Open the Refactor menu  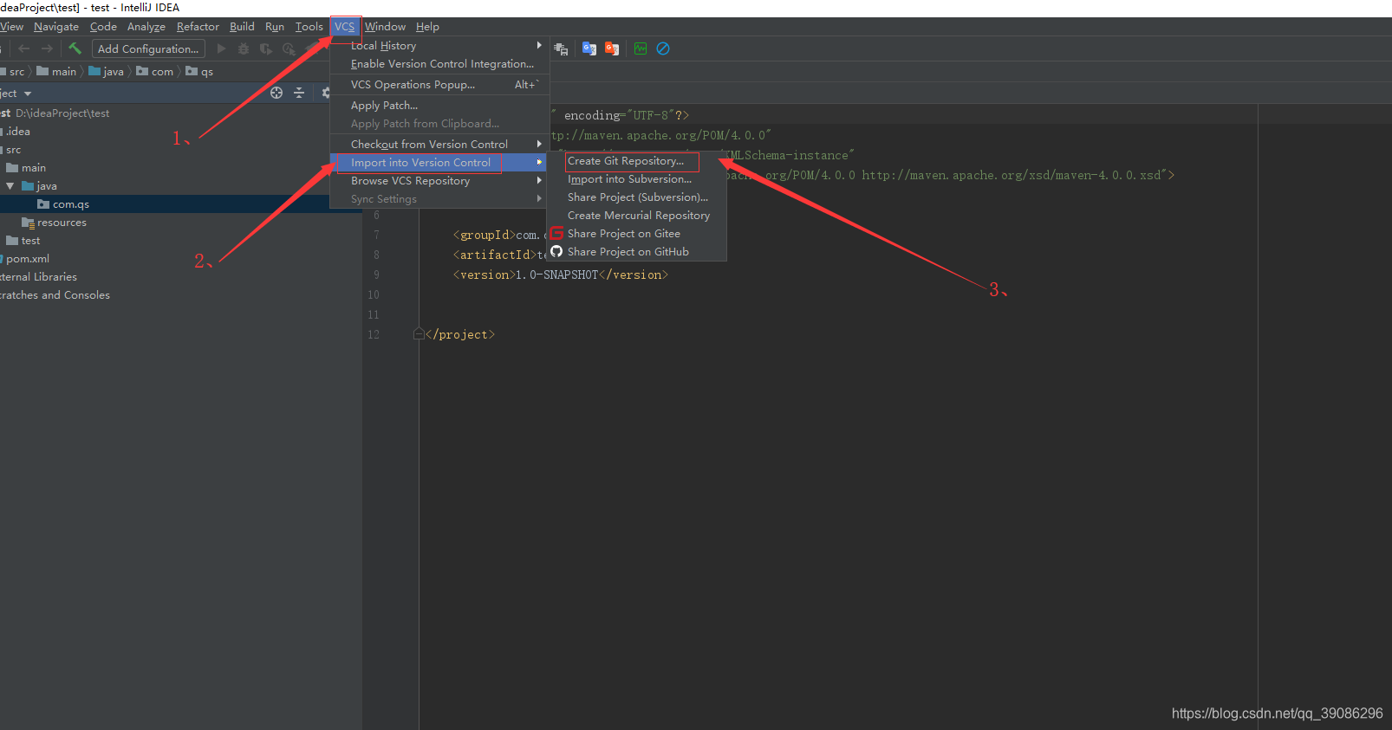pyautogui.click(x=198, y=27)
